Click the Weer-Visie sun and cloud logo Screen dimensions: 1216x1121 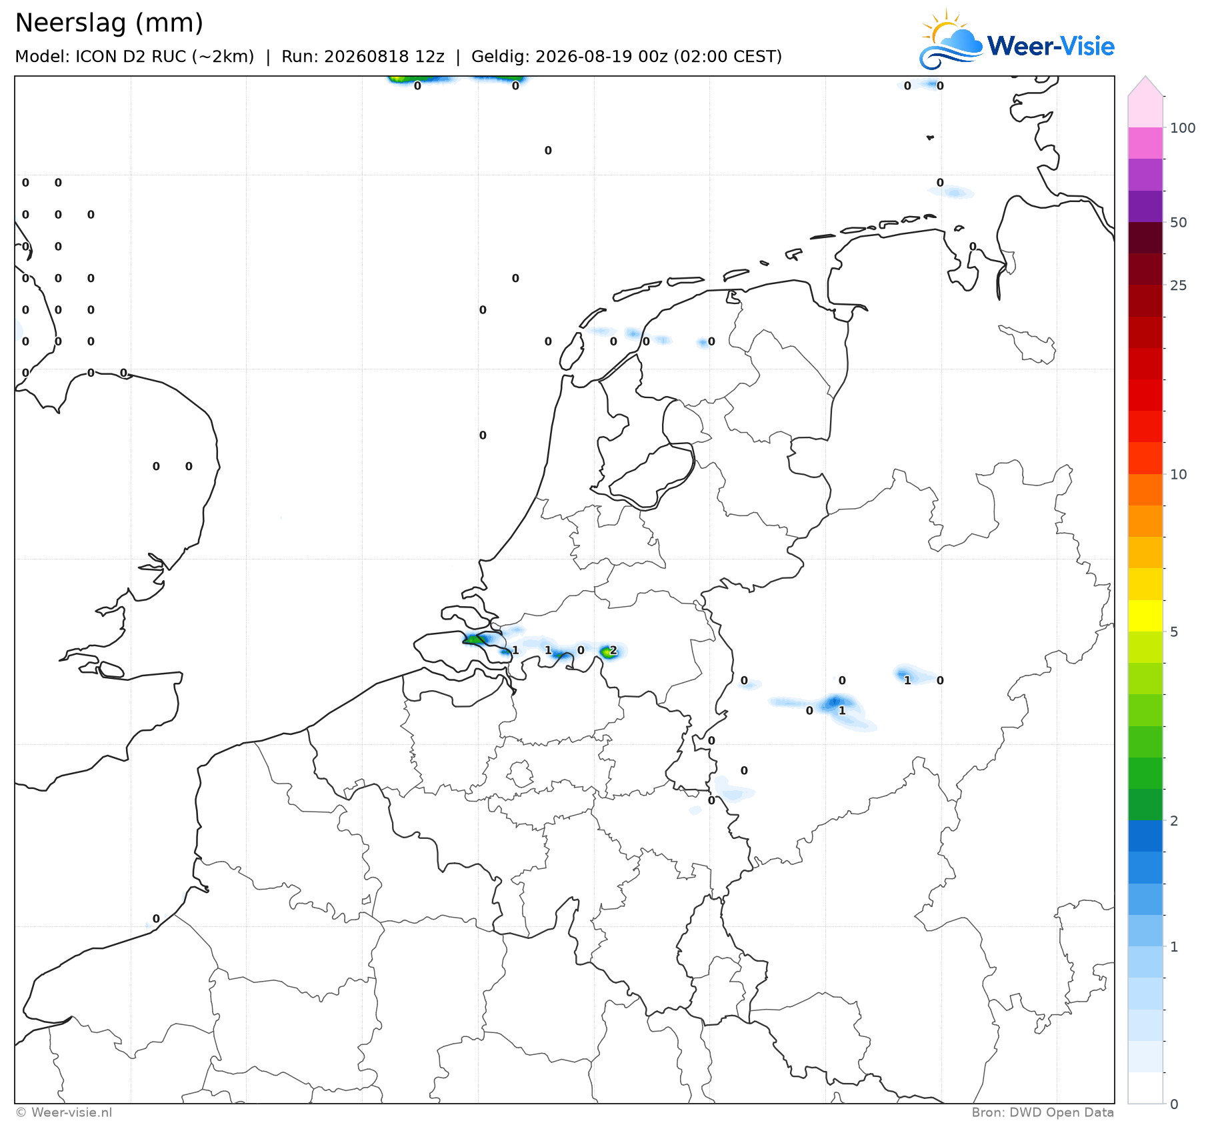(951, 40)
